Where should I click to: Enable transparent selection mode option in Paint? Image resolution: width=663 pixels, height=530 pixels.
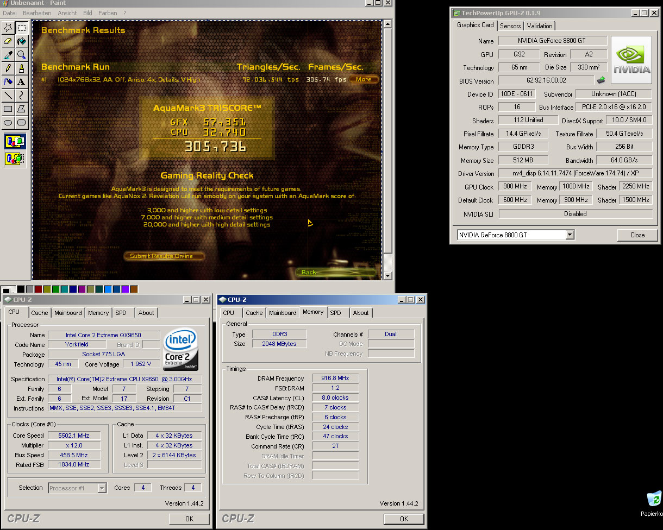click(x=15, y=159)
